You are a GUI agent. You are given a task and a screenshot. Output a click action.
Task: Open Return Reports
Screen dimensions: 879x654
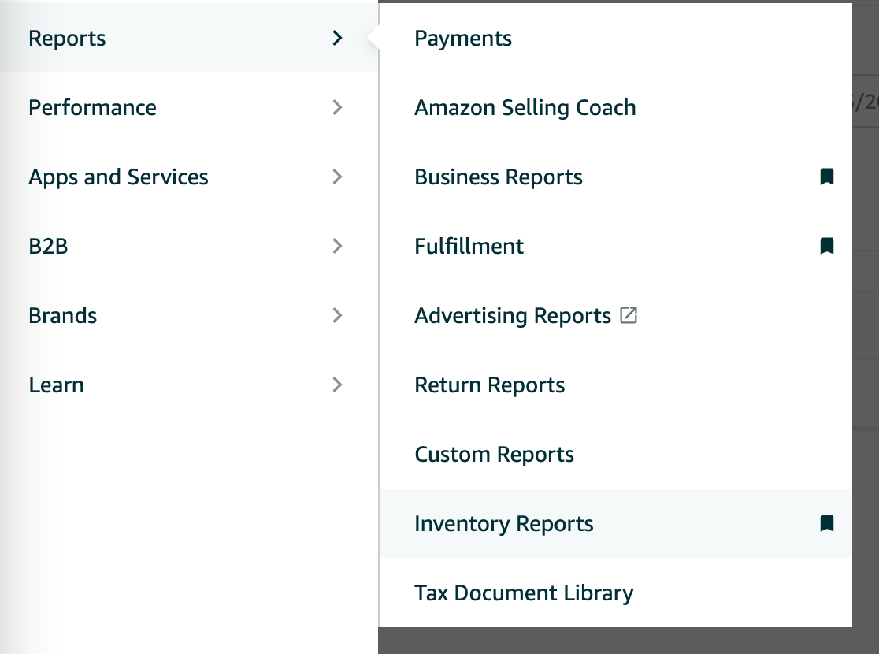pyautogui.click(x=615, y=385)
